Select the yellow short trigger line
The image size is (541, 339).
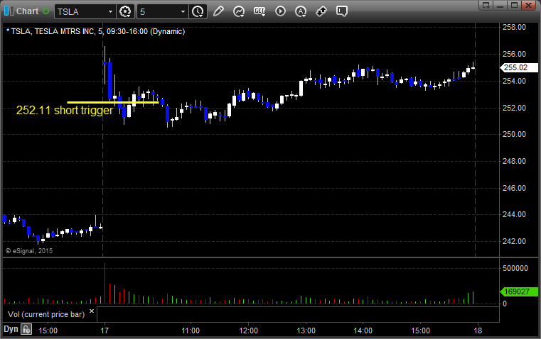point(113,102)
